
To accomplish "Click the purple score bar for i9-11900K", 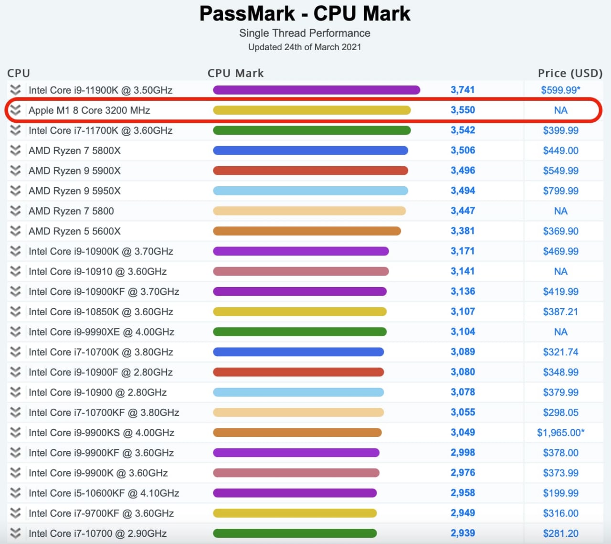I will pyautogui.click(x=316, y=90).
